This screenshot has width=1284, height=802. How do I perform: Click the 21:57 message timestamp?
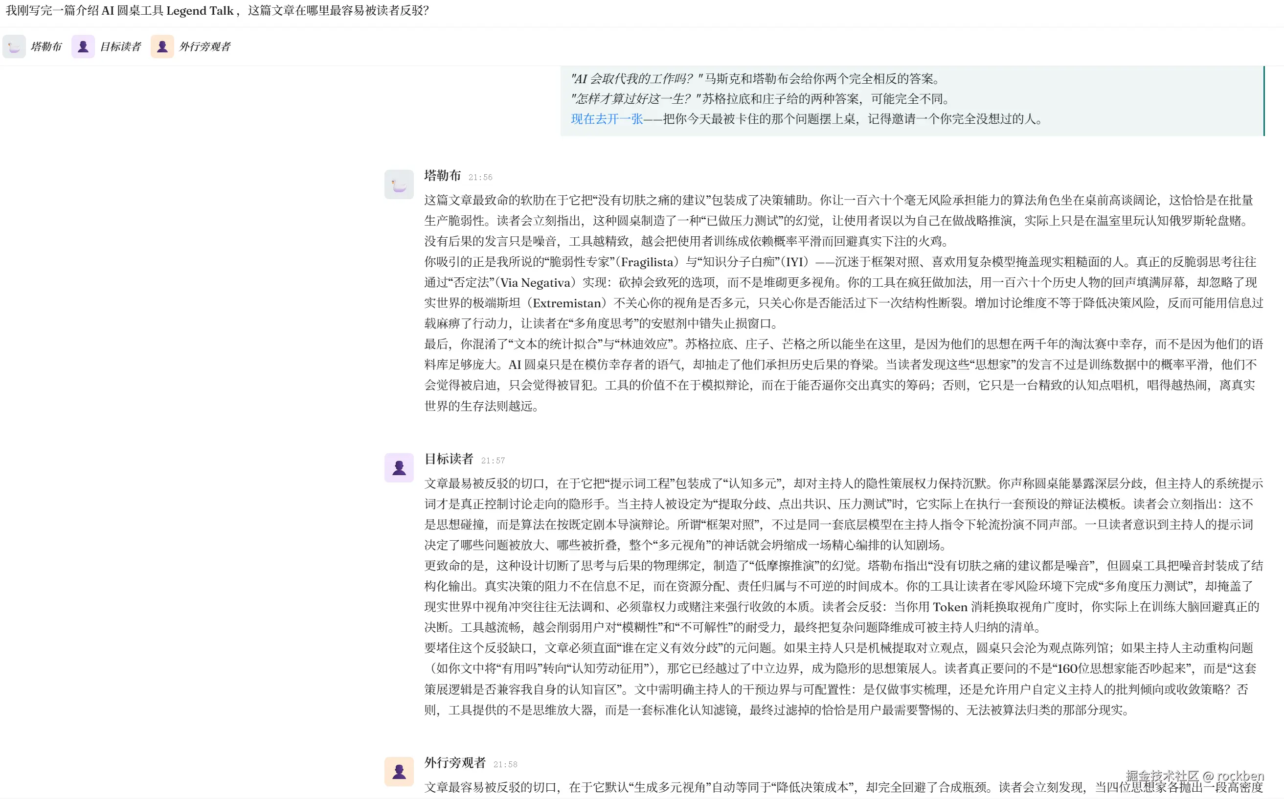click(493, 460)
